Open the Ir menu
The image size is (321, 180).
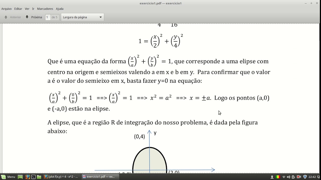point(33,9)
